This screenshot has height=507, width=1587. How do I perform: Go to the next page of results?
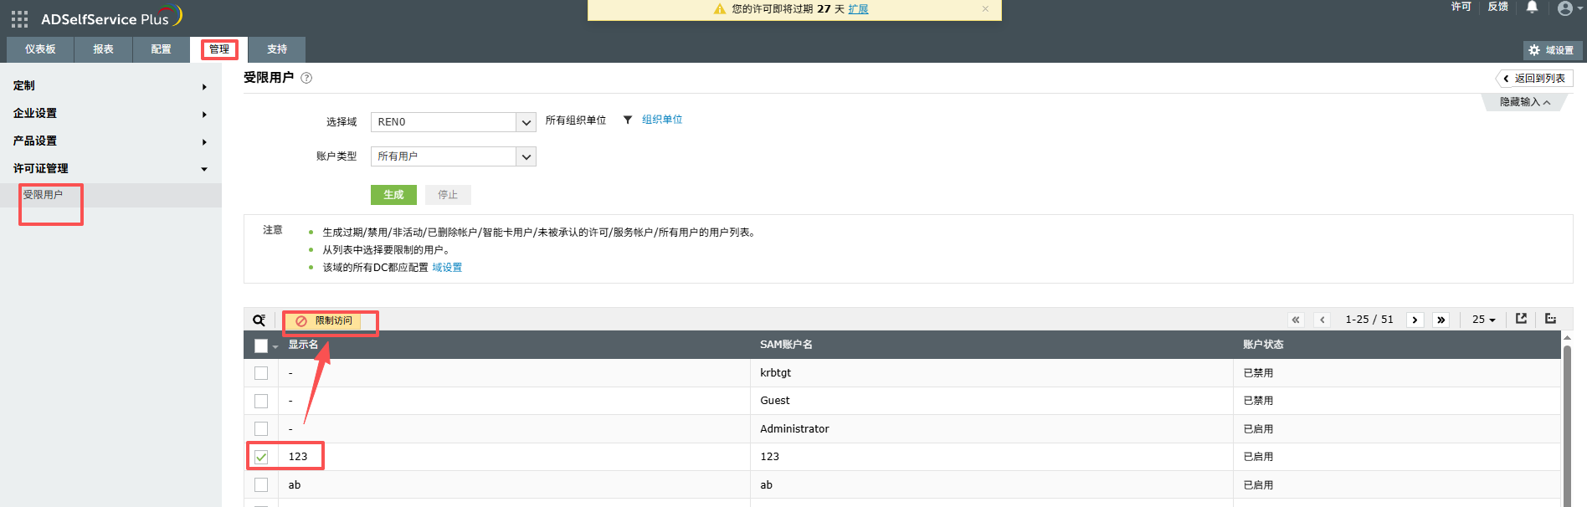click(x=1415, y=320)
